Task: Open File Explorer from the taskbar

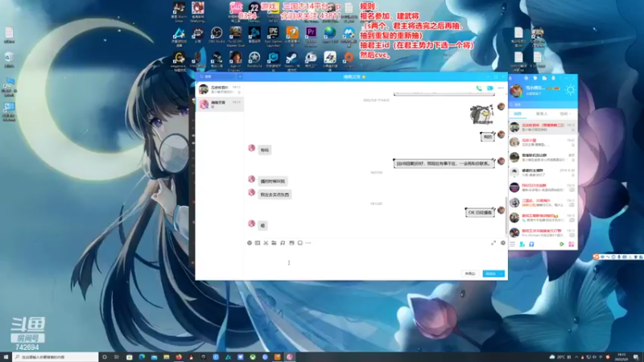Action: (x=167, y=357)
